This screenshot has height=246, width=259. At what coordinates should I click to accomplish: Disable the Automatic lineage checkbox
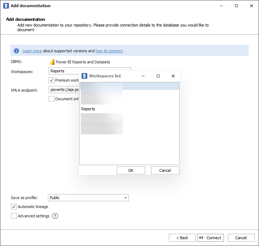click(14, 207)
